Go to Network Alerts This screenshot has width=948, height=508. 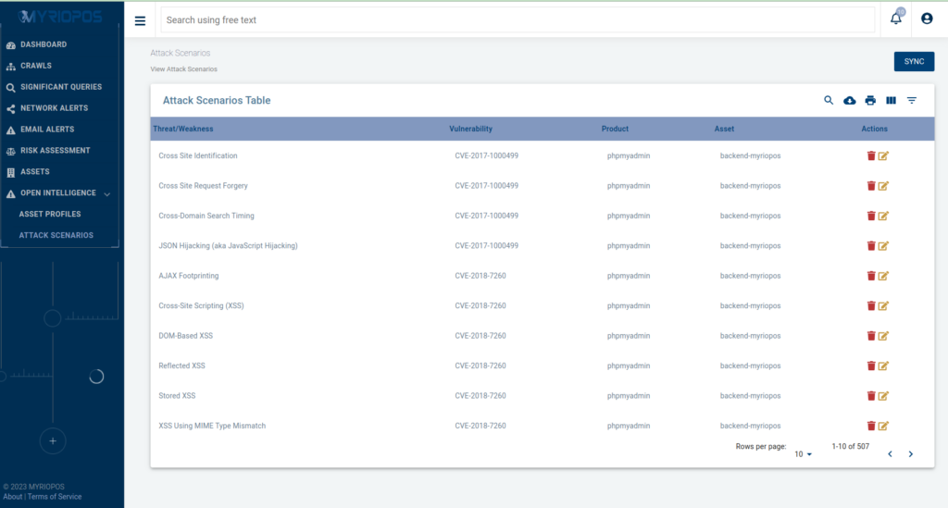click(x=54, y=108)
